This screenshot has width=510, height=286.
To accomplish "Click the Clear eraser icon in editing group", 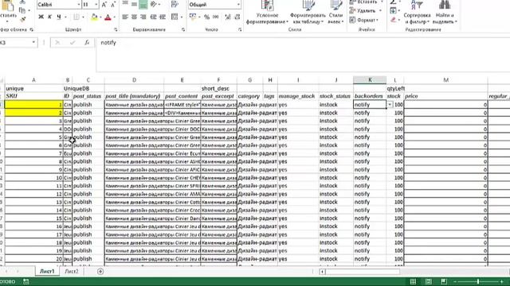I will 393,20.
